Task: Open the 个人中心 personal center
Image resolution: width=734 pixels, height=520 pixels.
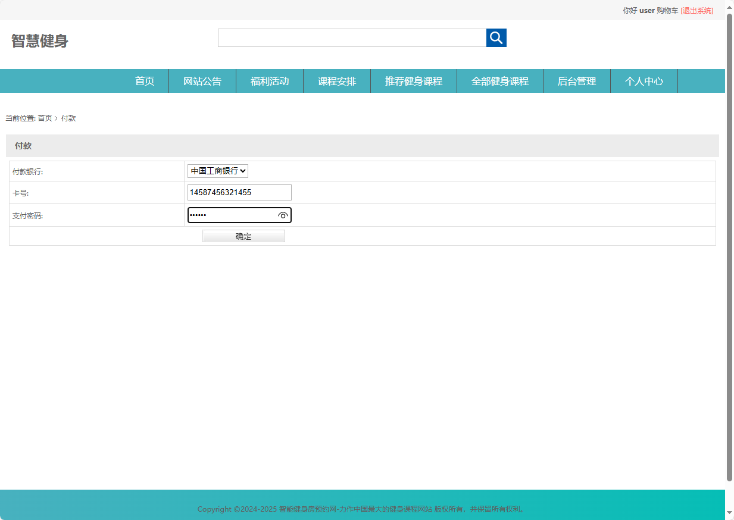Action: coord(644,81)
